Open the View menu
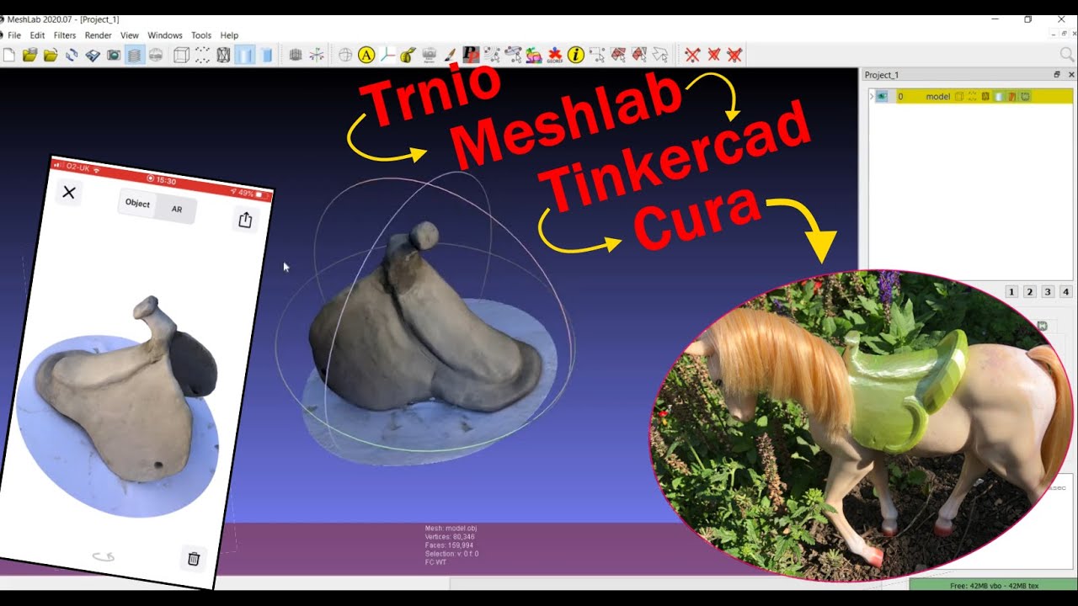The image size is (1078, 606). pos(130,35)
